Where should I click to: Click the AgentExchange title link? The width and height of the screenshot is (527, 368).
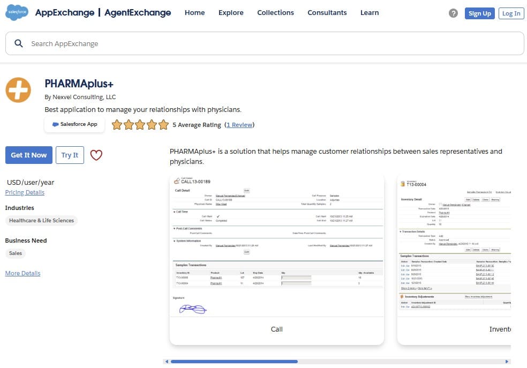pos(138,13)
